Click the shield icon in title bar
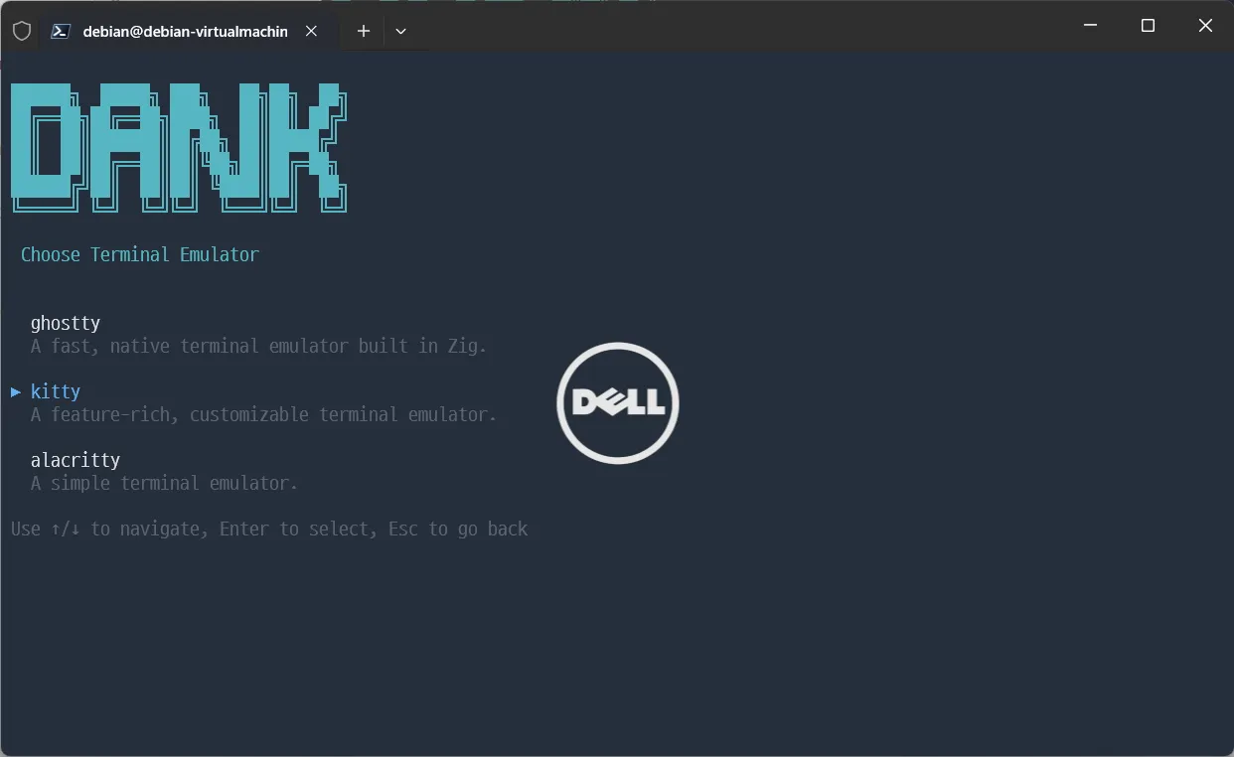 point(21,31)
